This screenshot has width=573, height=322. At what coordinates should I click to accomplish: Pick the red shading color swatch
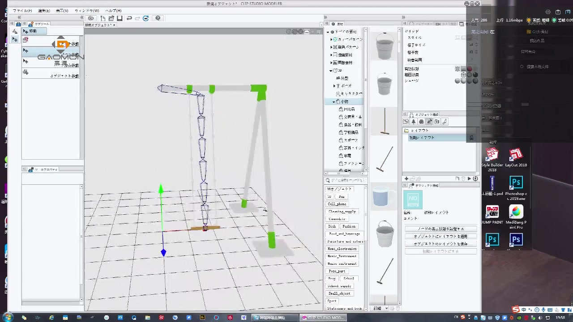click(x=469, y=68)
